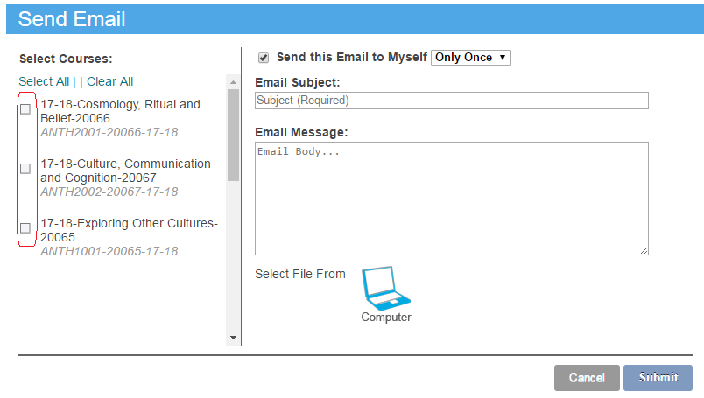Check the Culture, Communication and Cognition course
The height and width of the screenshot is (398, 704).
(x=25, y=169)
